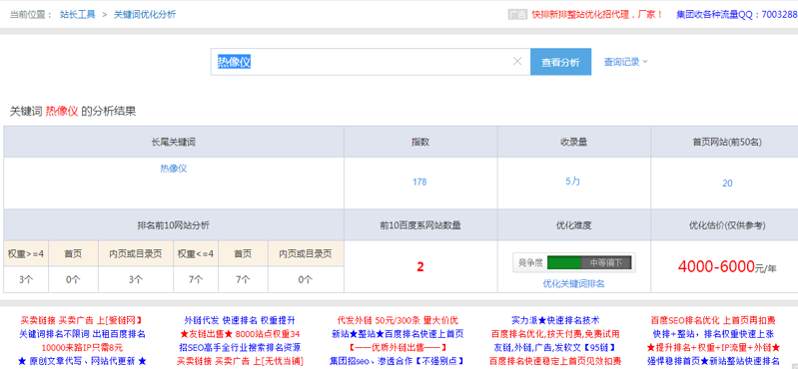Screen dimensions: 798x369
Task: Click the 排名前10网站分析 header
Action: click(x=174, y=225)
